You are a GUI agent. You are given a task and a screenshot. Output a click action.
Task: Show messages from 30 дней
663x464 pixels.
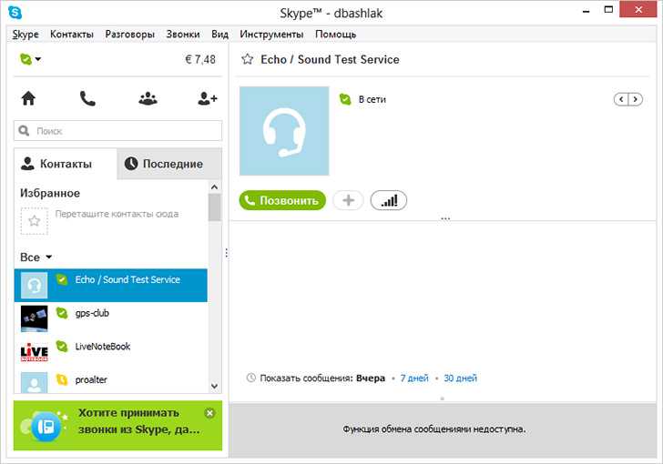point(461,378)
